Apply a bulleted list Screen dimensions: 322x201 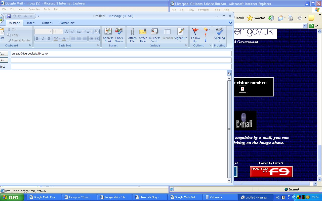pos(80,31)
